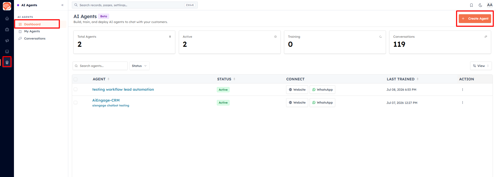496x177 pixels.
Task: Sort by LAST TRAINED column arrows
Action: click(417, 79)
